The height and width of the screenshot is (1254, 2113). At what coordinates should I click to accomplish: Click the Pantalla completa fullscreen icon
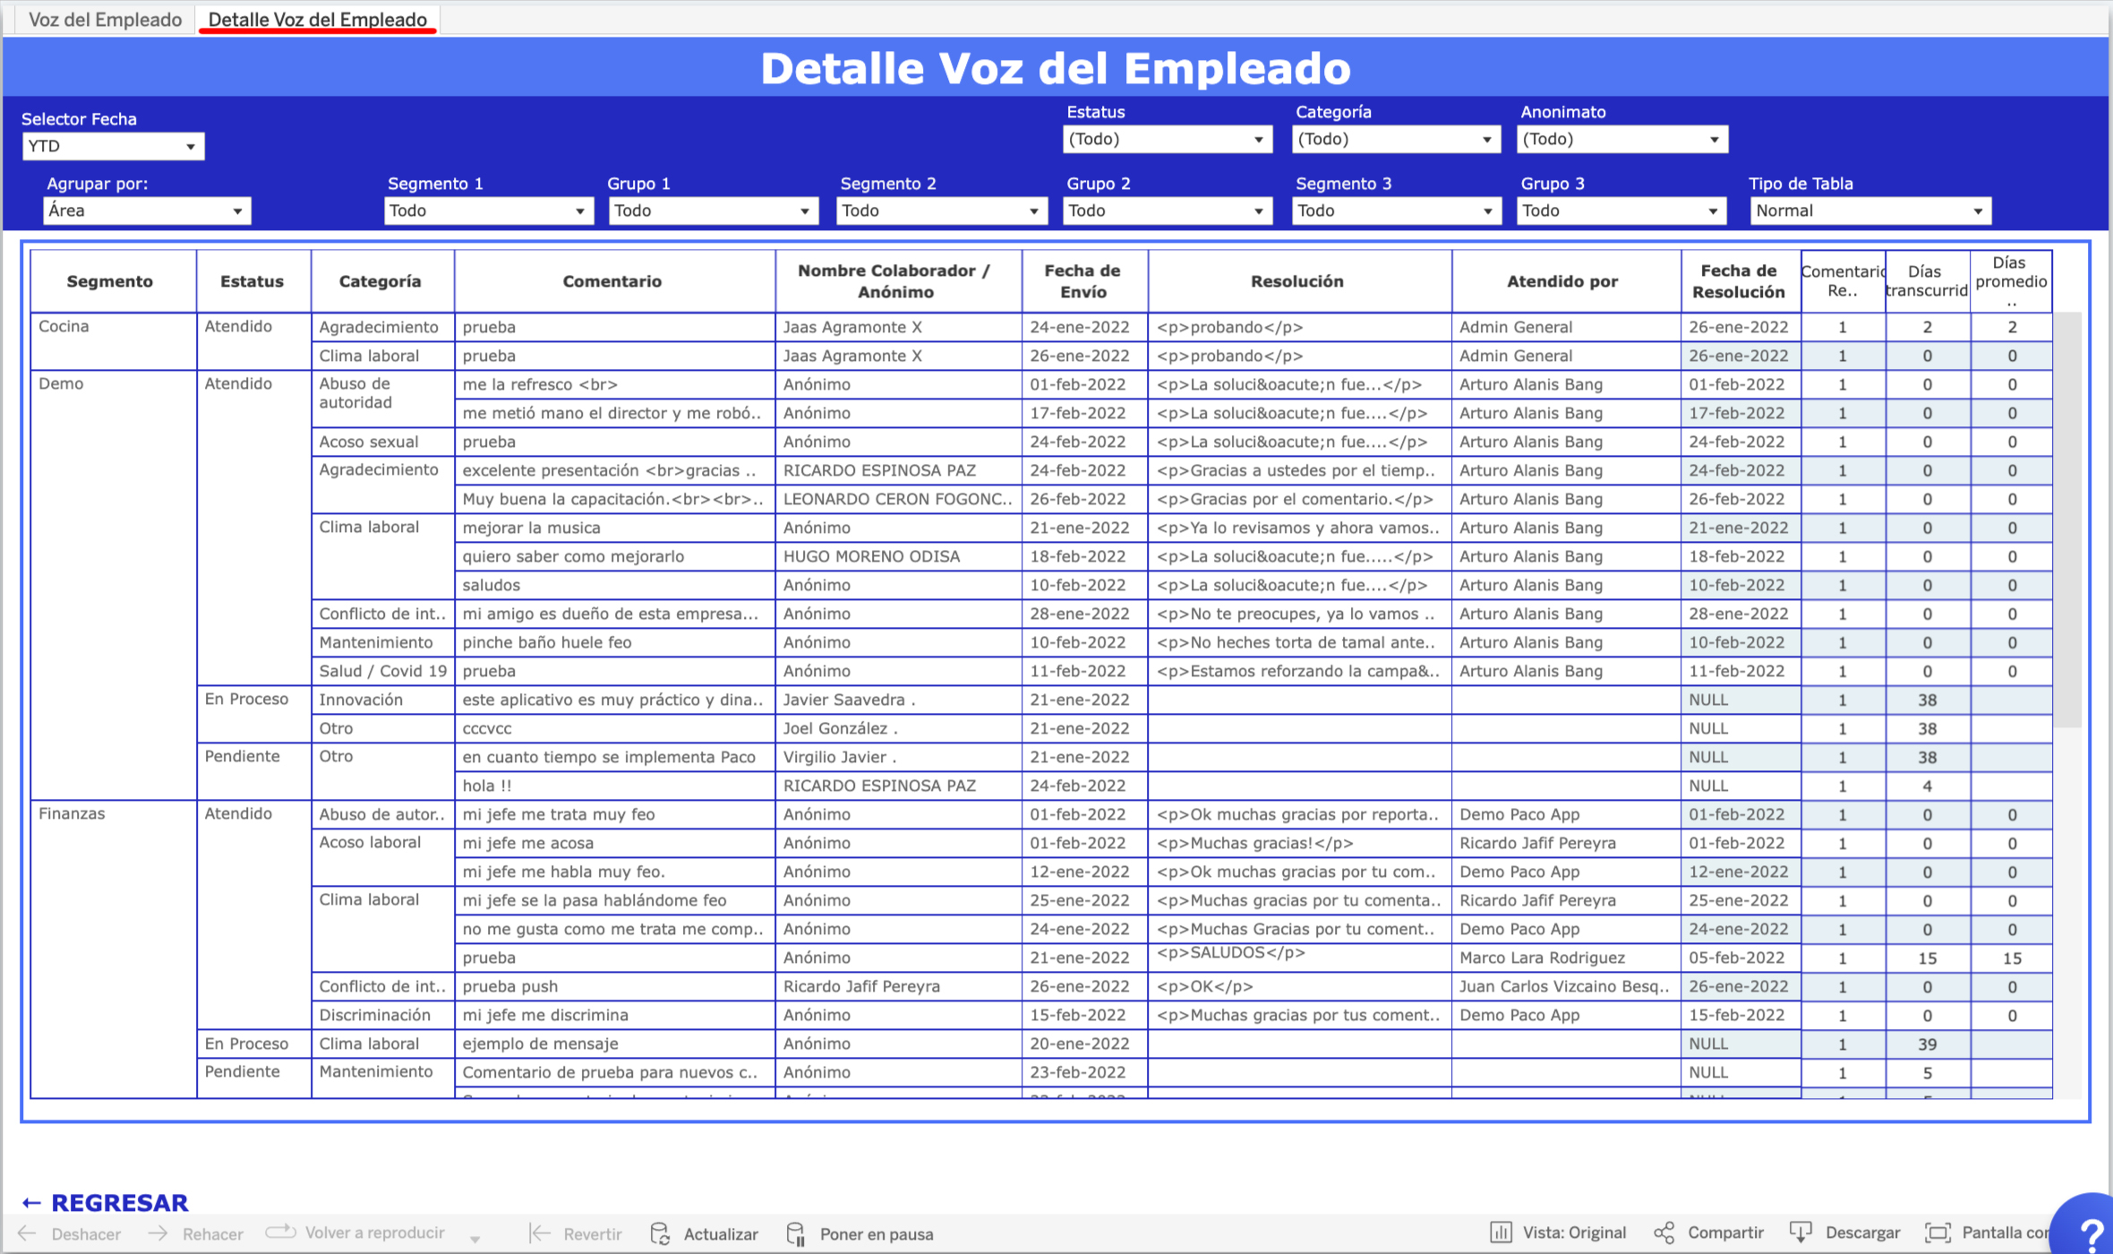pos(1938,1233)
